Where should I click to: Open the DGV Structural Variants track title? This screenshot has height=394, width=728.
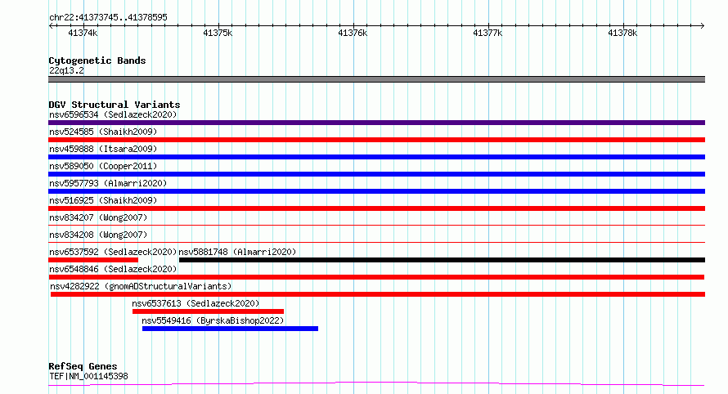point(115,105)
